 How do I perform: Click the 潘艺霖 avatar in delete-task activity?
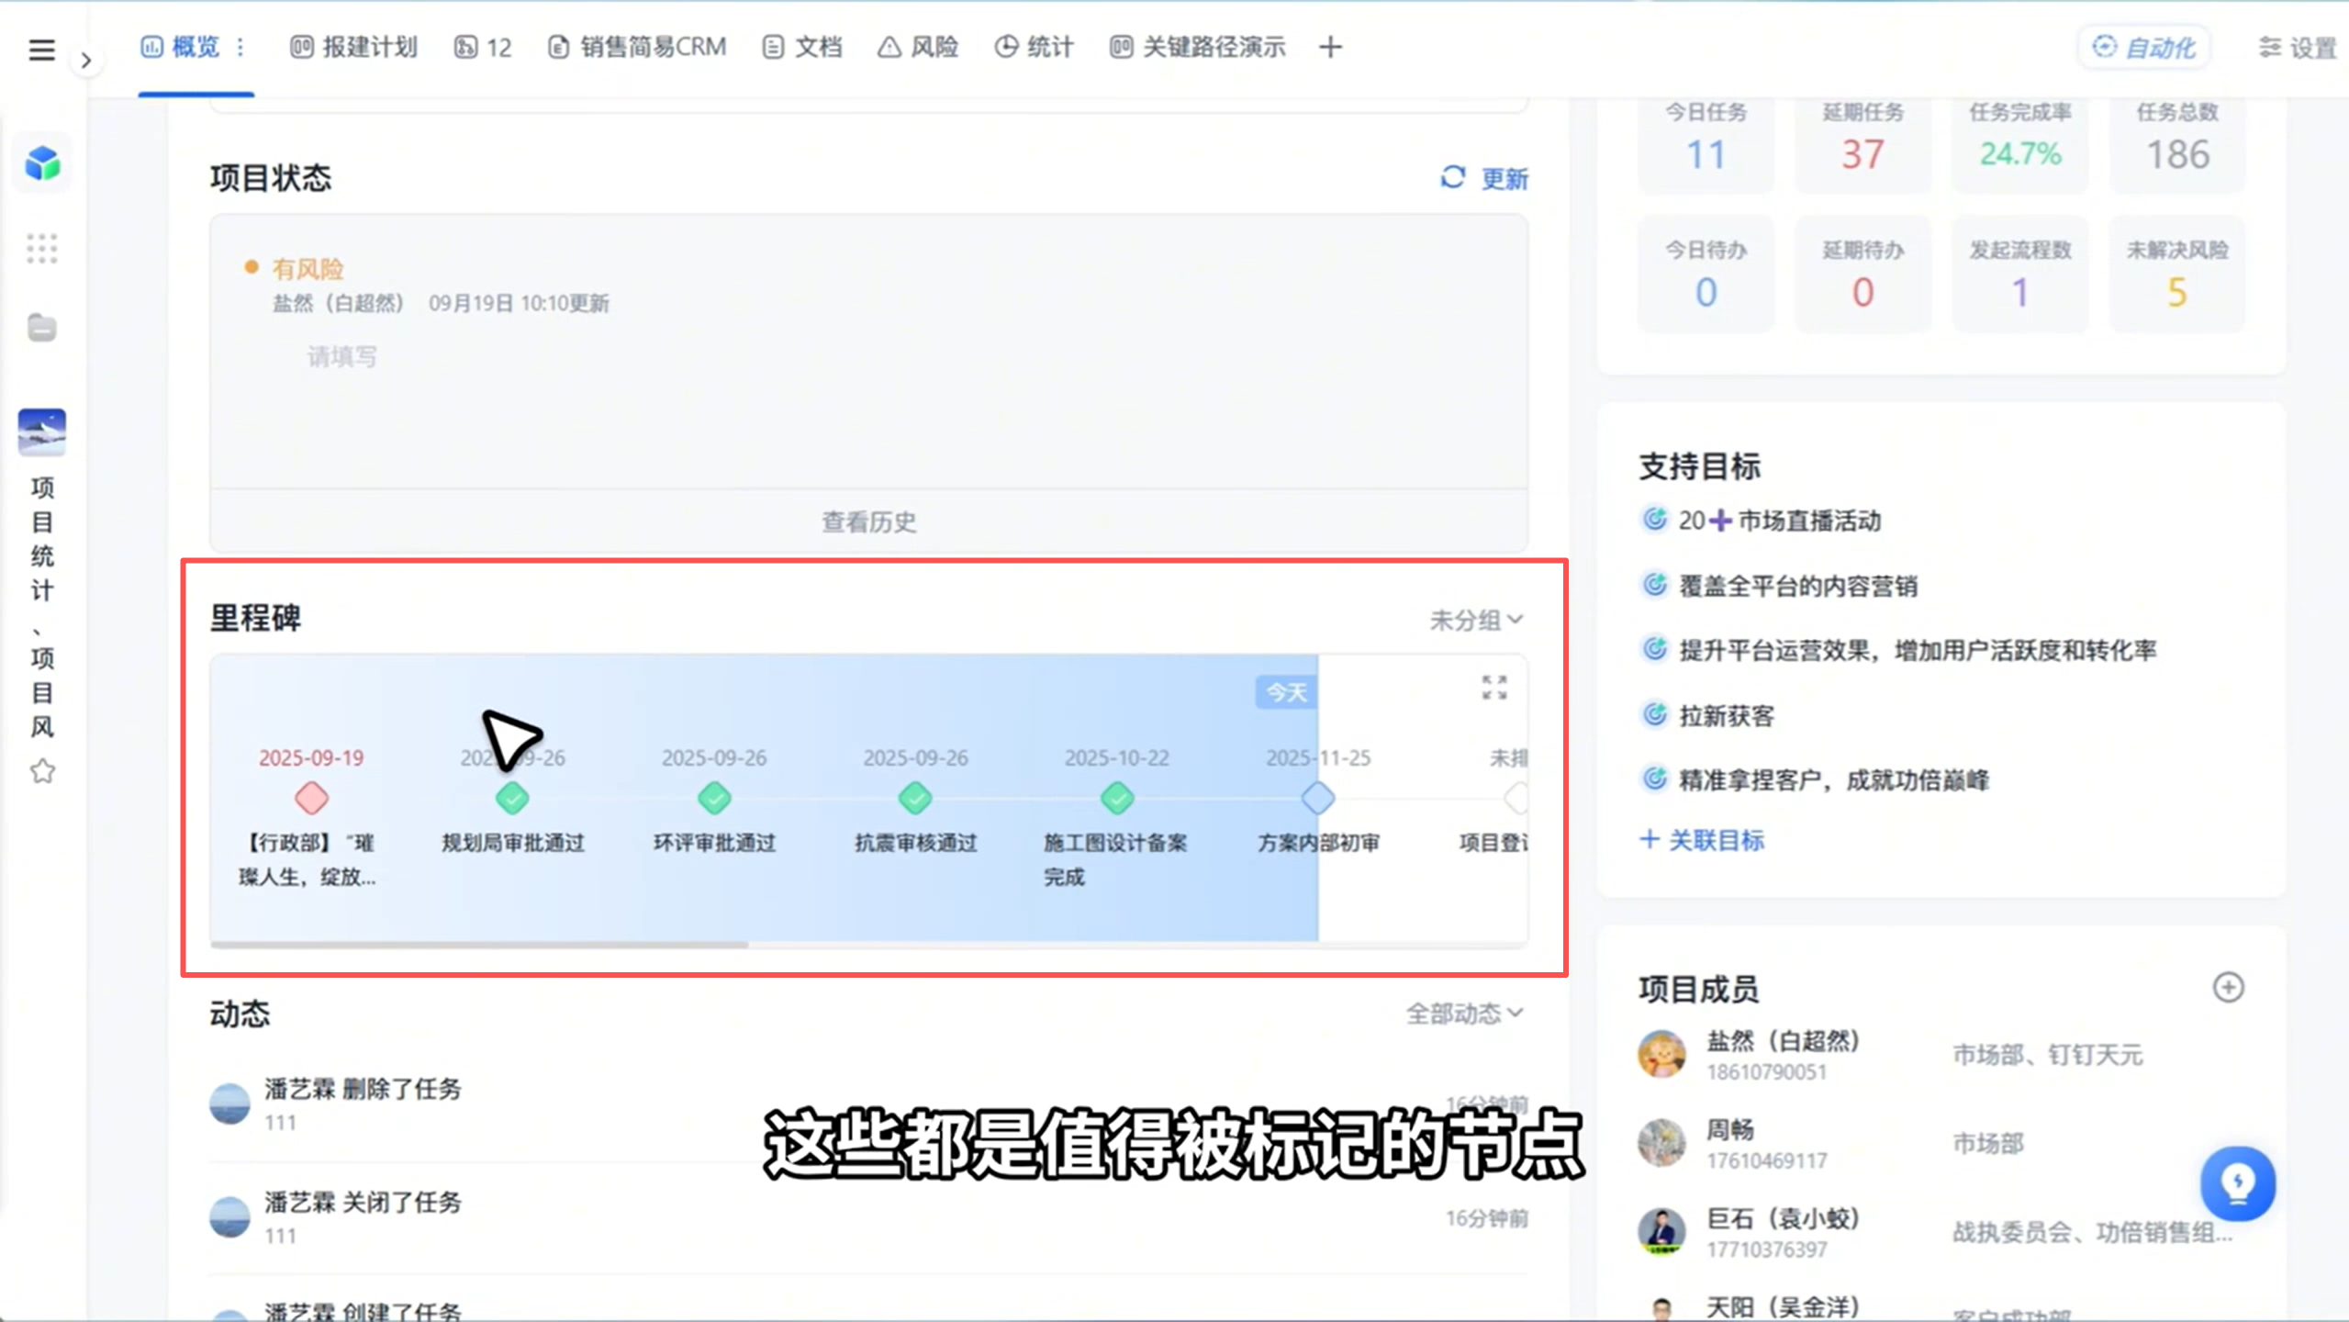pyautogui.click(x=229, y=1104)
